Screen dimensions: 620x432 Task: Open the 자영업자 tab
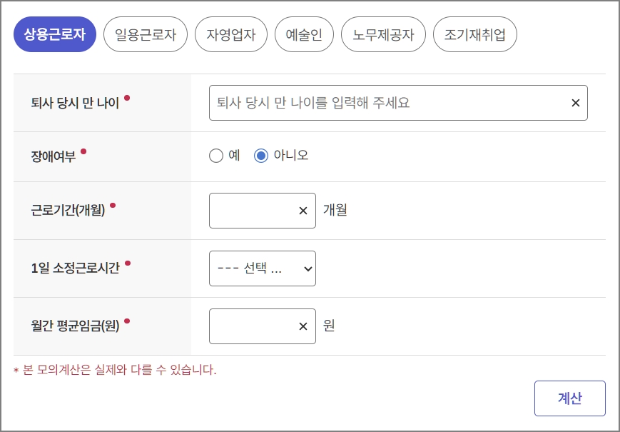click(231, 34)
